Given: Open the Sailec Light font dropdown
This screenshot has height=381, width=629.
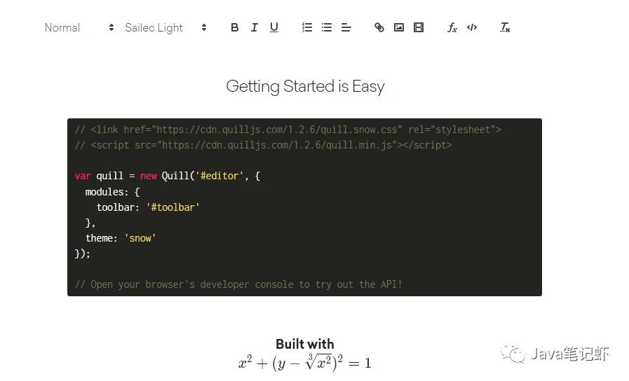Looking at the screenshot, I should click(165, 27).
